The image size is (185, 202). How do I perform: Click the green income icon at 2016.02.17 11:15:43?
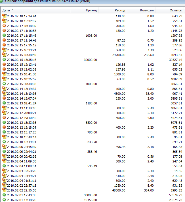(4, 35)
